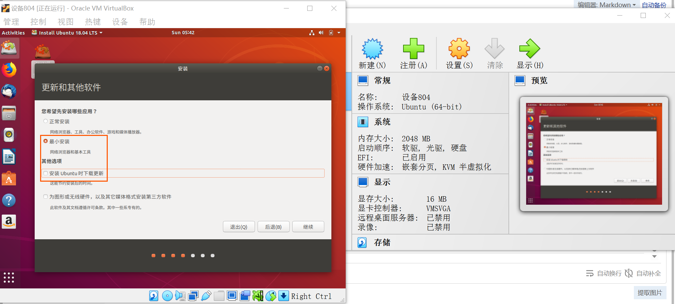Open the Install Ubuntu 18.04 LTS app menu
Viewport: 675px width, 304px height.
point(67,33)
